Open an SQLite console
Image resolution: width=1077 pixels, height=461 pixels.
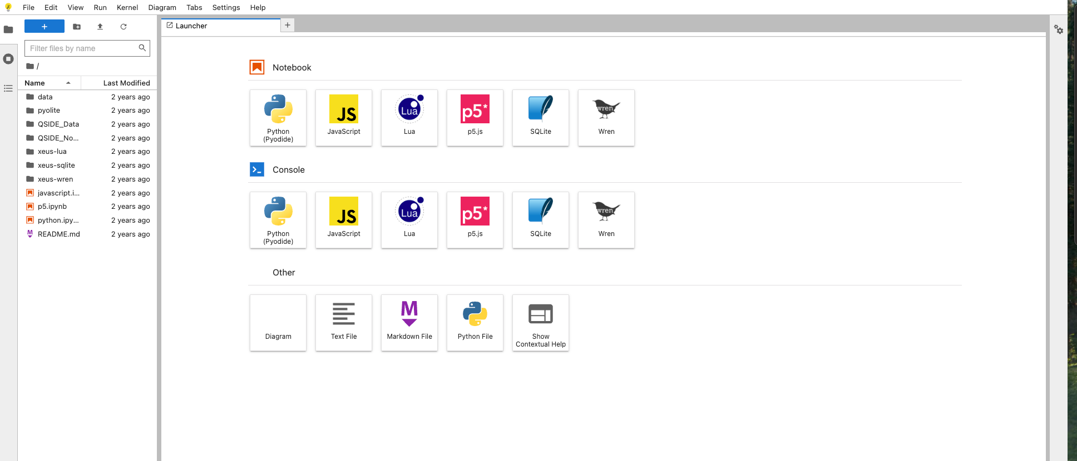point(541,220)
